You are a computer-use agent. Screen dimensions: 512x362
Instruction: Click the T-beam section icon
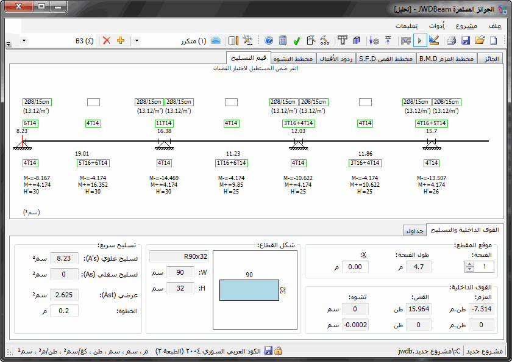pyautogui.click(x=343, y=40)
